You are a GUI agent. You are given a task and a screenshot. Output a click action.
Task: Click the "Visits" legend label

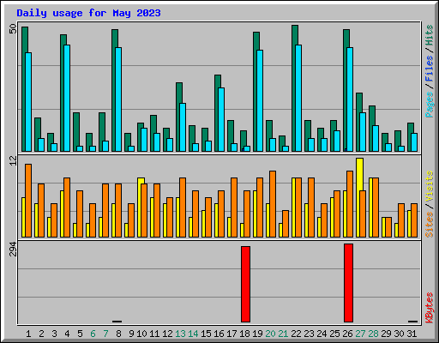click(429, 187)
